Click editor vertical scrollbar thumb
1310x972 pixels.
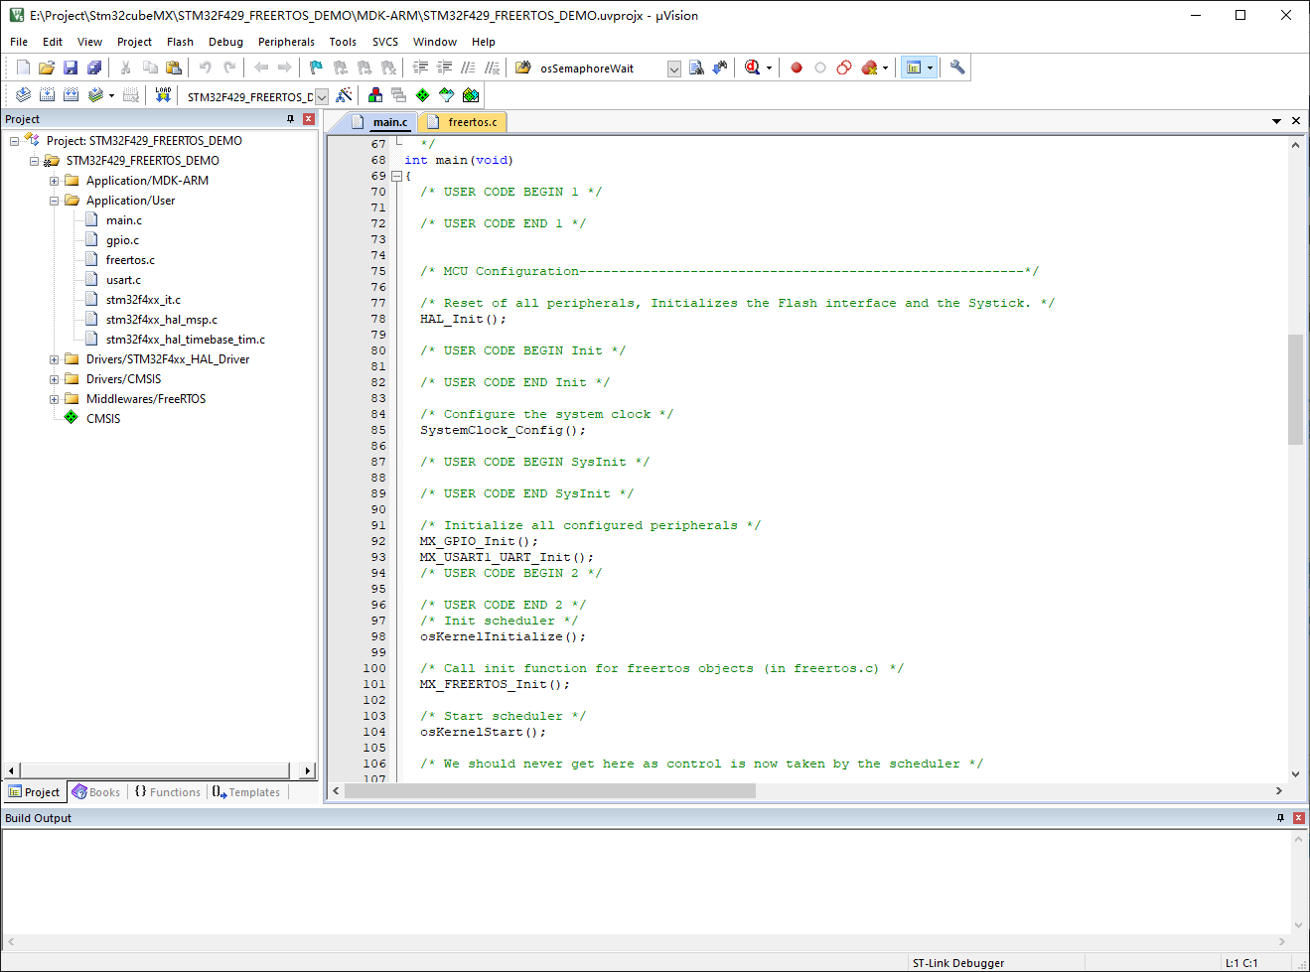point(1295,389)
